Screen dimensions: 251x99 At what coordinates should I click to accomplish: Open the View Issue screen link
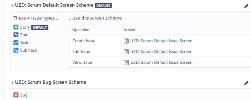tap(161, 62)
